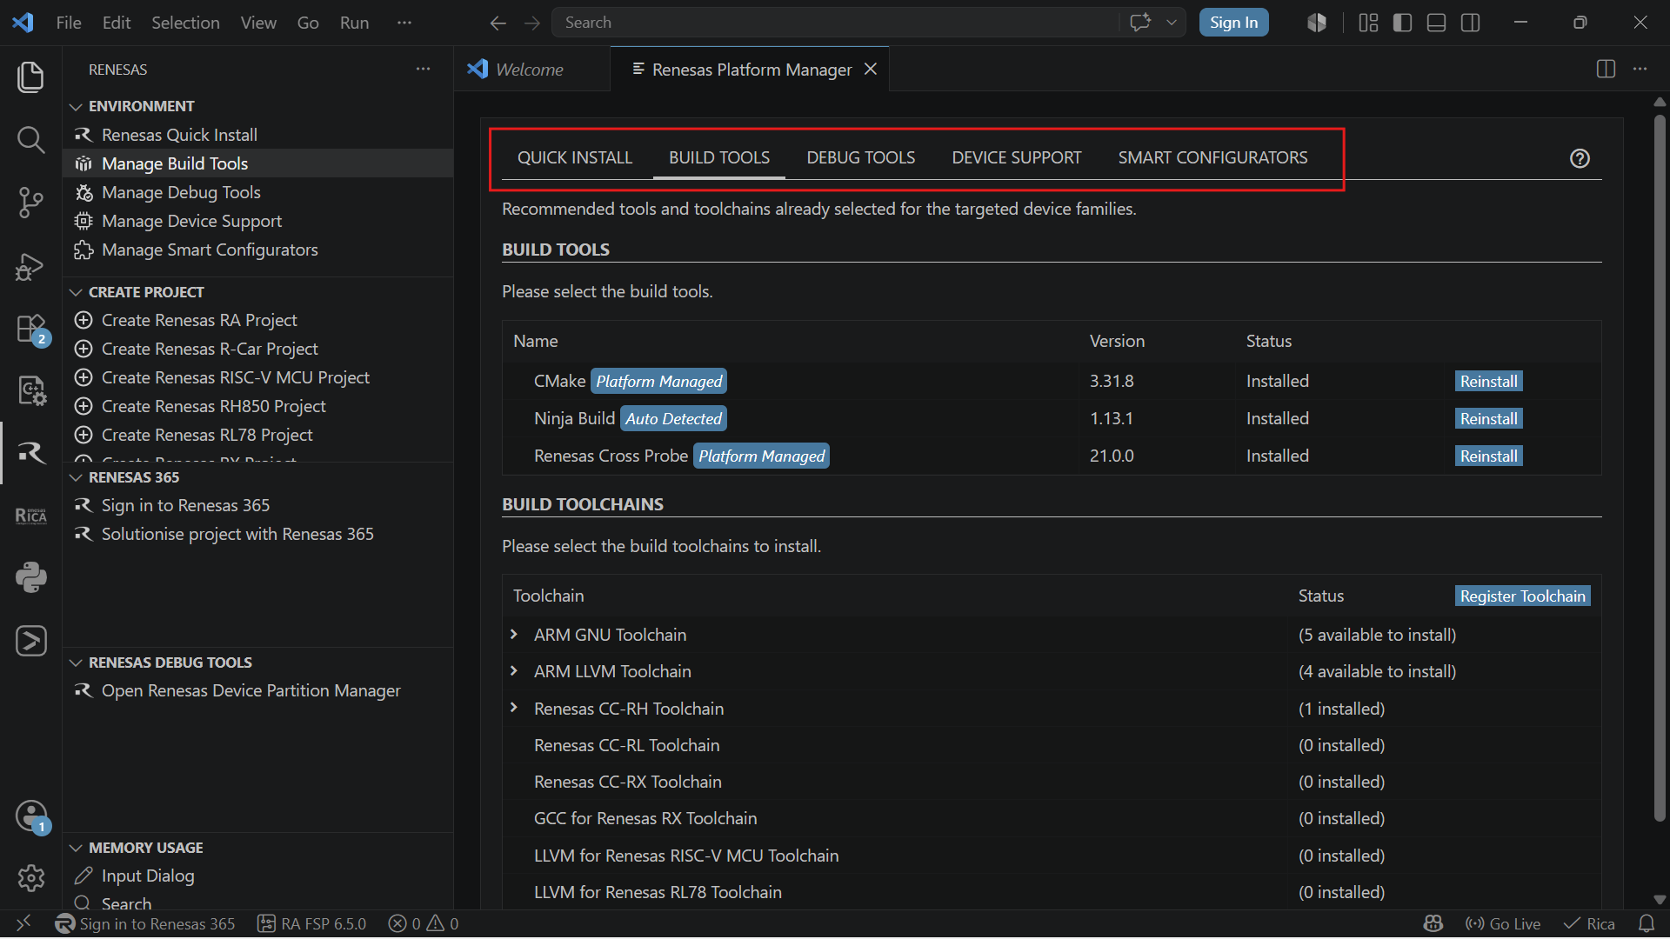Click RA FSP 6.5.0 in status bar

tap(312, 923)
